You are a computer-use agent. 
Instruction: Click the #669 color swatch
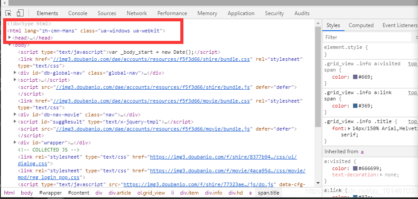tap(355, 77)
